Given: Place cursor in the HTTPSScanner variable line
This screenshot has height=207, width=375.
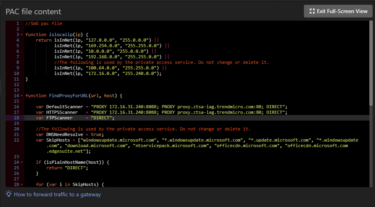Looking at the screenshot, I should point(159,113).
